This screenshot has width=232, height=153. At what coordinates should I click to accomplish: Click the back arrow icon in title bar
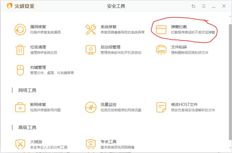point(193,6)
